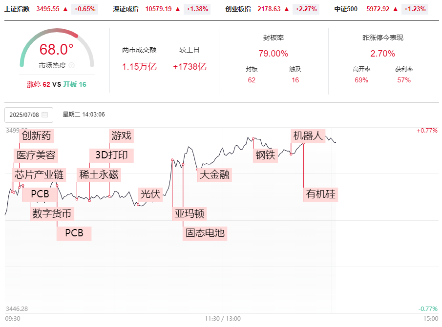This screenshot has height=327, width=442.
Task: Select the 数字货币 sector label
Action: [52, 213]
